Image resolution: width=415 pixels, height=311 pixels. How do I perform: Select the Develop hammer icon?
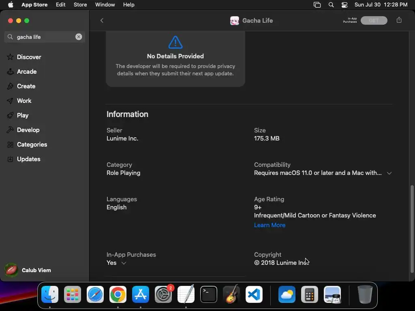point(10,130)
